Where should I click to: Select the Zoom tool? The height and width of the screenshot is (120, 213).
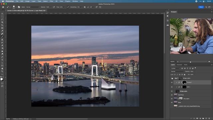[x=2, y=71]
